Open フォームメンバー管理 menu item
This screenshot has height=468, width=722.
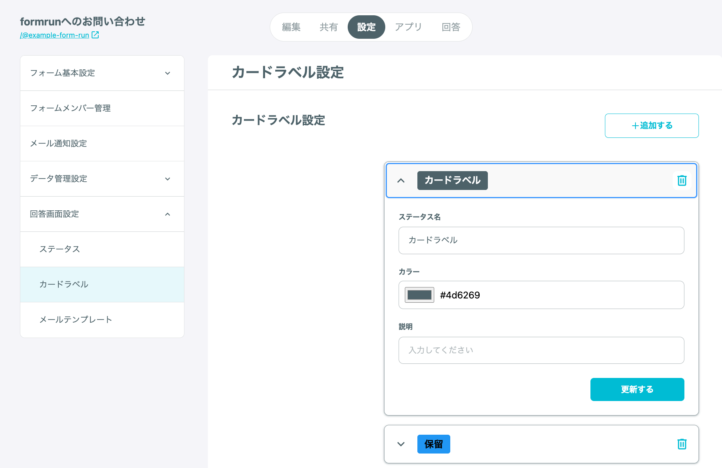point(102,108)
